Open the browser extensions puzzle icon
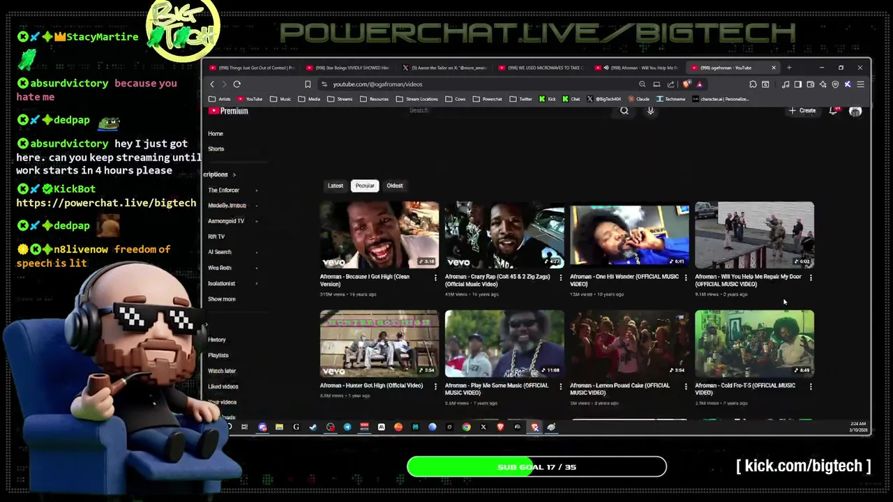Viewport: 893px width, 502px height. point(753,84)
